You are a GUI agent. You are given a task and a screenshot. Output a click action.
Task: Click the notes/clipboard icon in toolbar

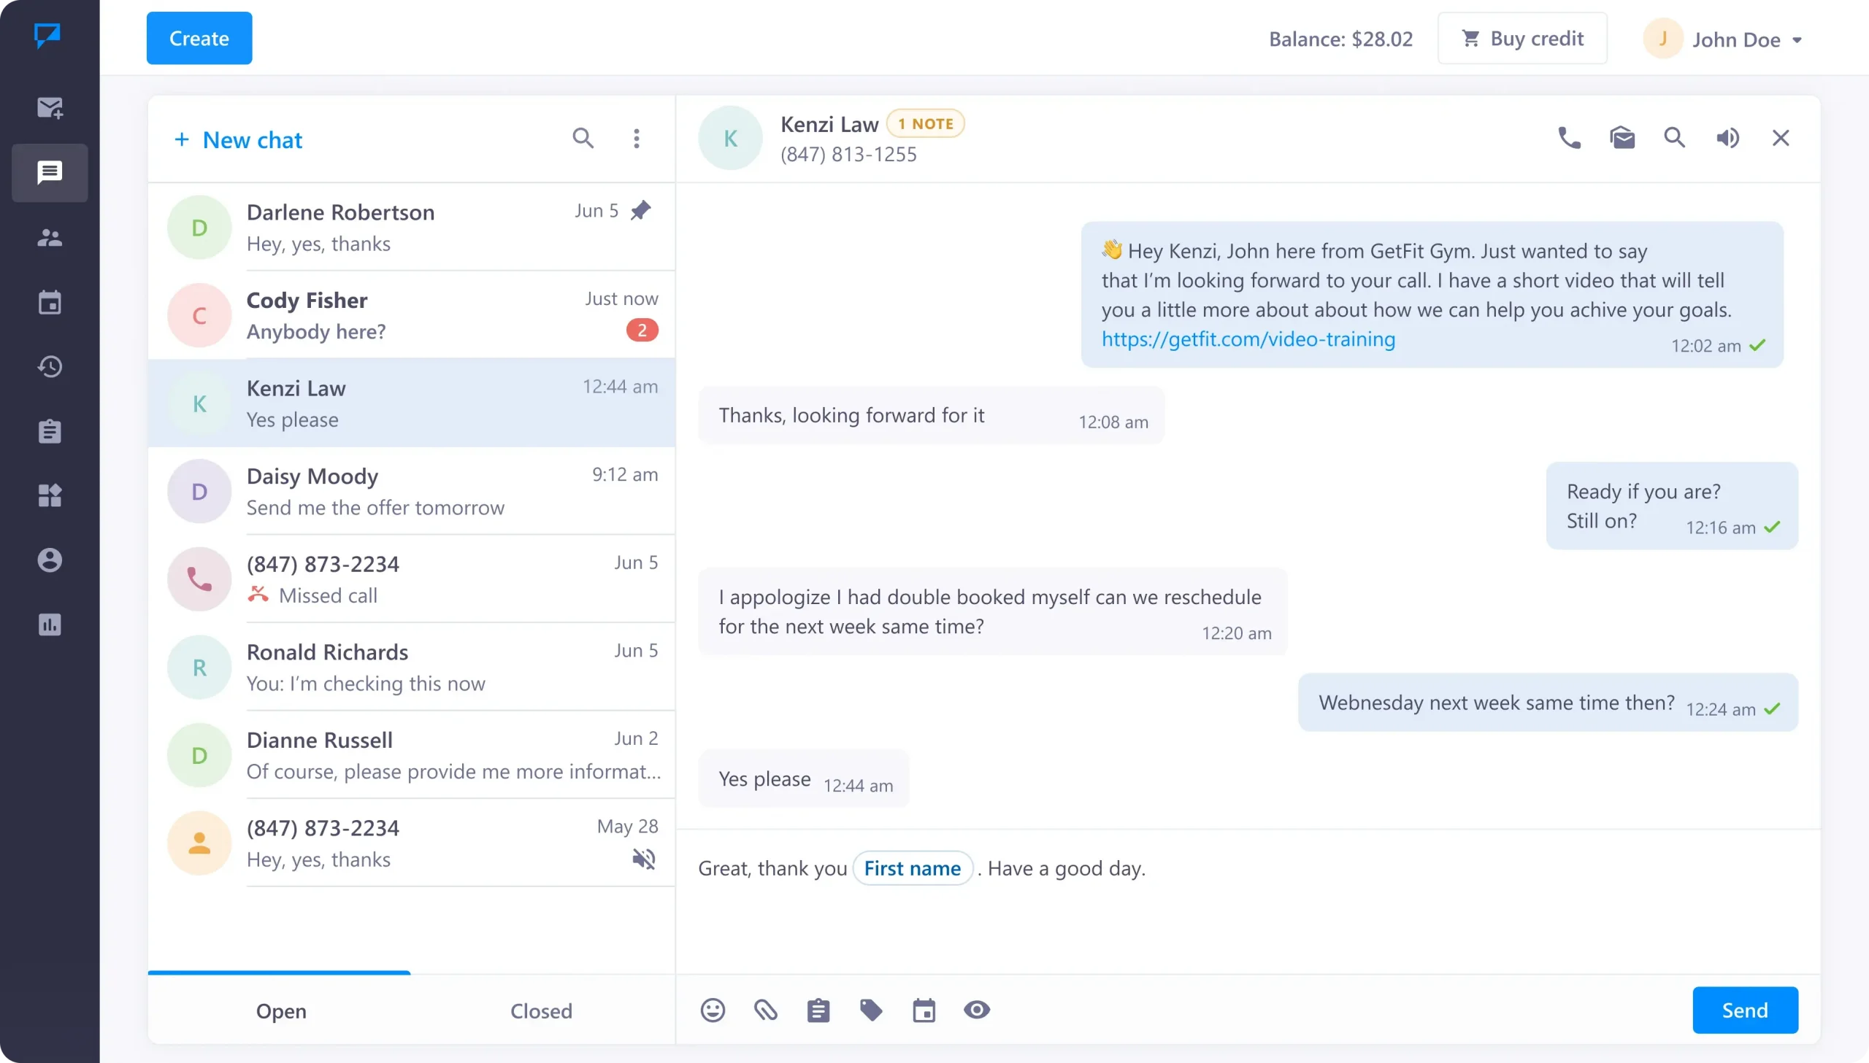click(818, 1010)
